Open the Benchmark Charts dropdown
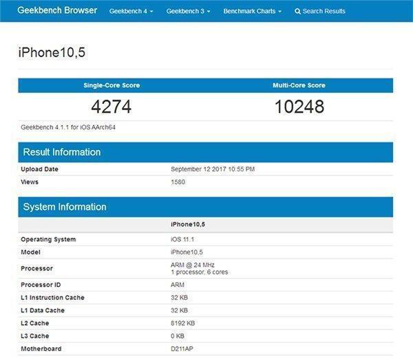Screen dimensions: 413x357 pos(253,11)
